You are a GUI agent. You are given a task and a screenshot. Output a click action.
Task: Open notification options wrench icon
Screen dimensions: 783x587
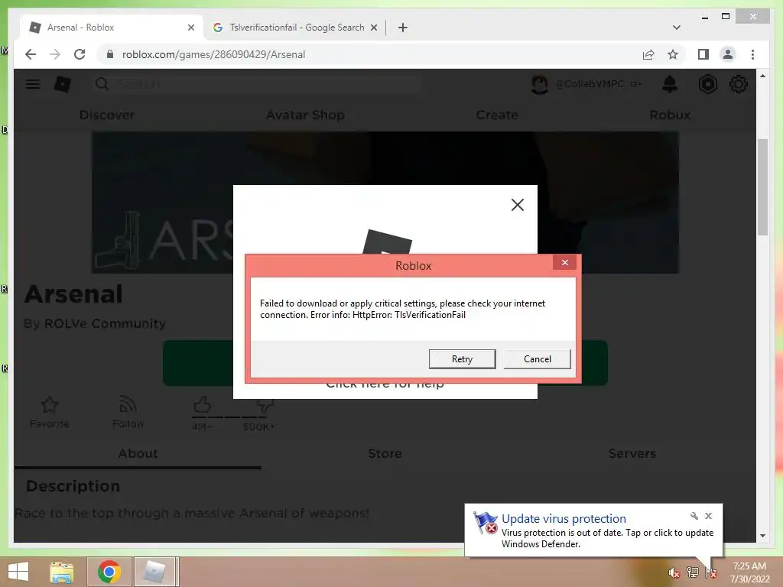coord(694,516)
